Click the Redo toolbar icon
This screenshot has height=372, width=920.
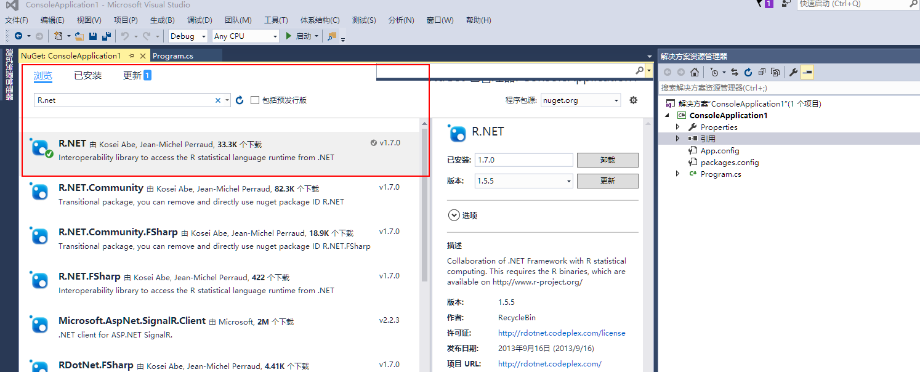coord(147,36)
